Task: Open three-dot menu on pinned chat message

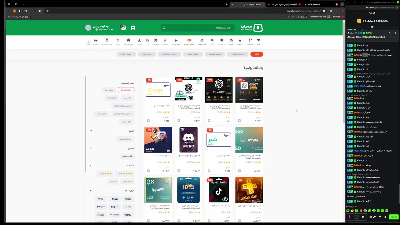Action: coord(395,33)
